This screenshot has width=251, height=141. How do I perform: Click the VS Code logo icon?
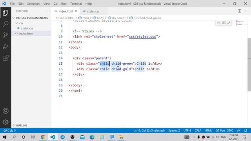click(x=4, y=4)
